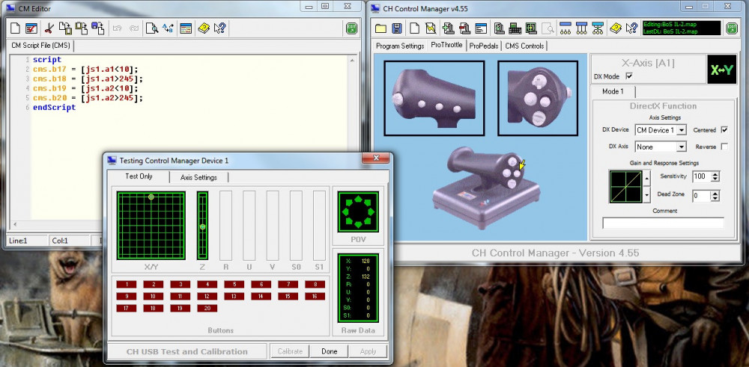Uncheck the Centered checkbox
The width and height of the screenshot is (749, 367).
724,129
